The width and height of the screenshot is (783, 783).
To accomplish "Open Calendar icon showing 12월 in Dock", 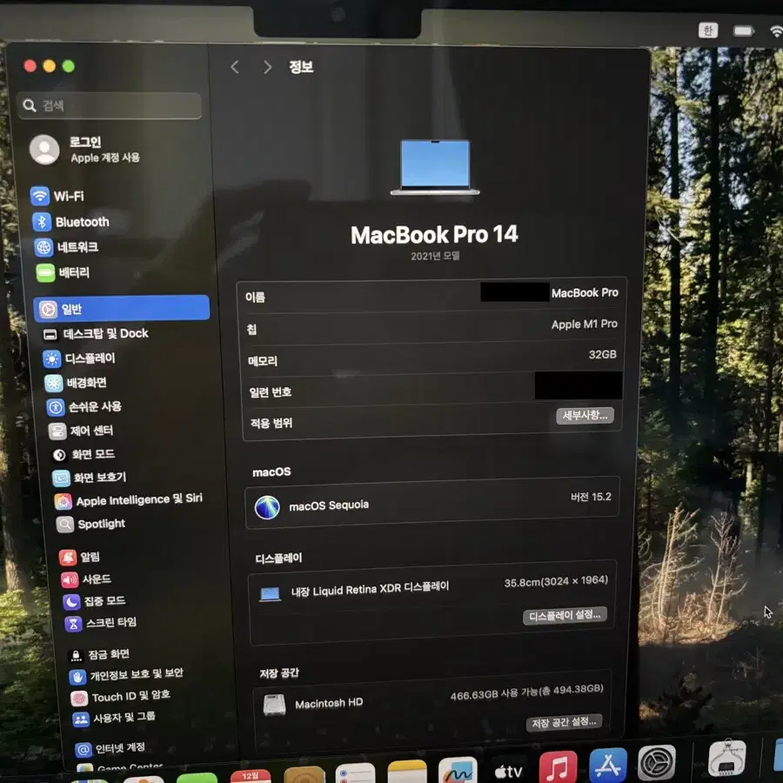I will point(251,775).
